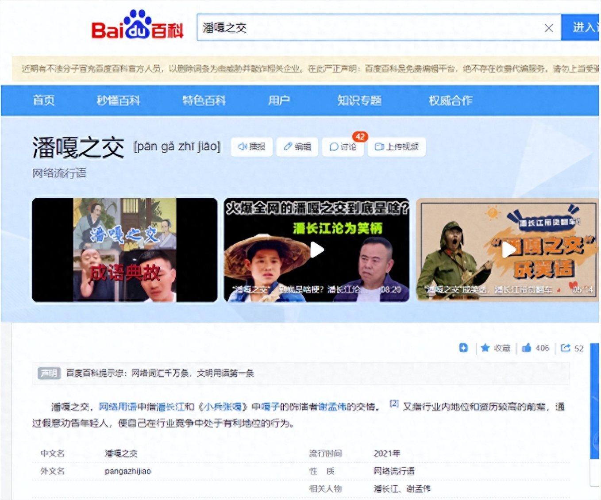Click the yellow anti-fraud notice banner

[x=306, y=69]
